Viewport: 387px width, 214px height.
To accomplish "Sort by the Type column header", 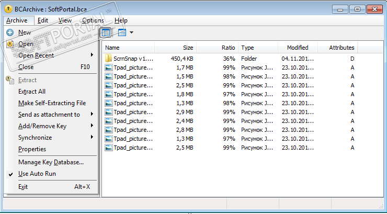I will pos(258,48).
